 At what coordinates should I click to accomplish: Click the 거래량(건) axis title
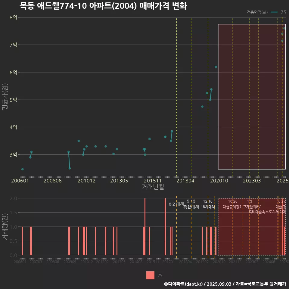tap(5, 227)
